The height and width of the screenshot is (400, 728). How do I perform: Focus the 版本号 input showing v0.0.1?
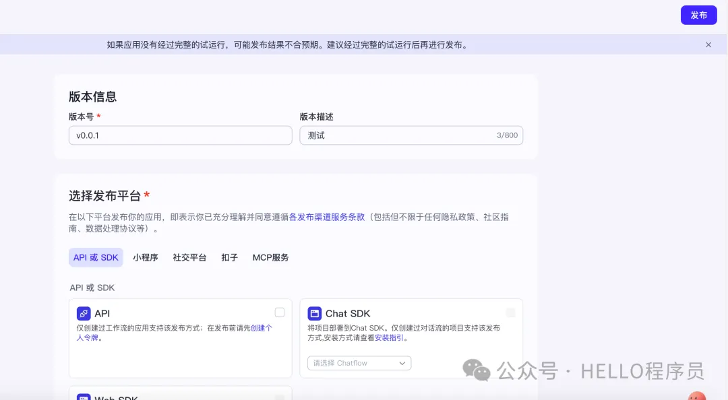click(180, 135)
